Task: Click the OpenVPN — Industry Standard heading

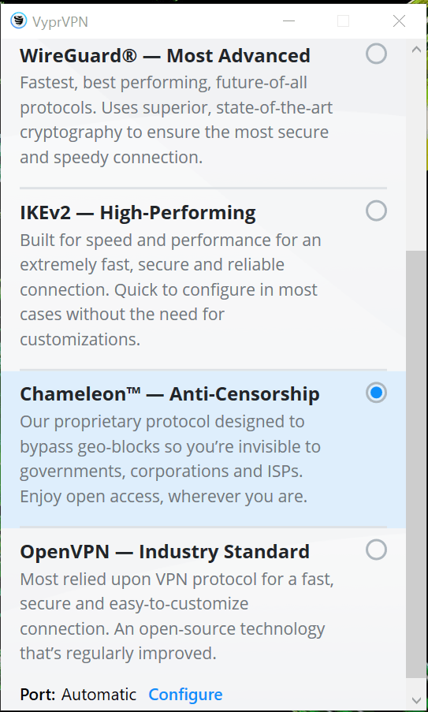Action: tap(165, 552)
